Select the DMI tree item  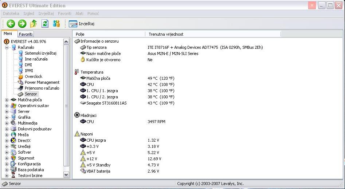pos(28,65)
